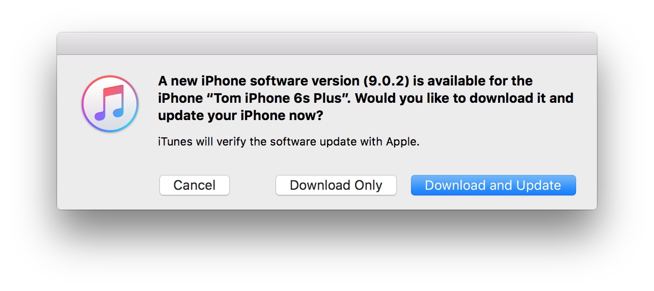Click the version number (9.0.2) text

tap(388, 81)
